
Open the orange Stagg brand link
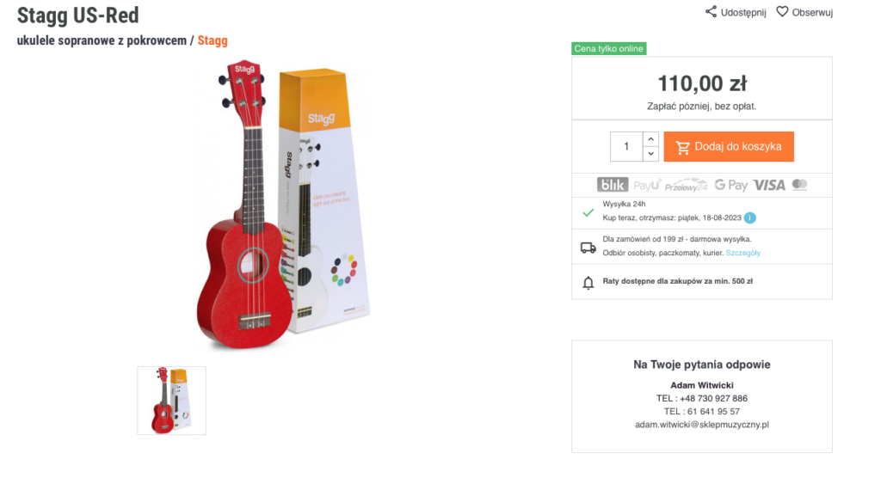pos(213,40)
